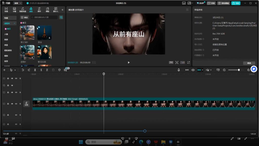
Task: Lock the track containing the kling clip
Action: (x=8, y=104)
